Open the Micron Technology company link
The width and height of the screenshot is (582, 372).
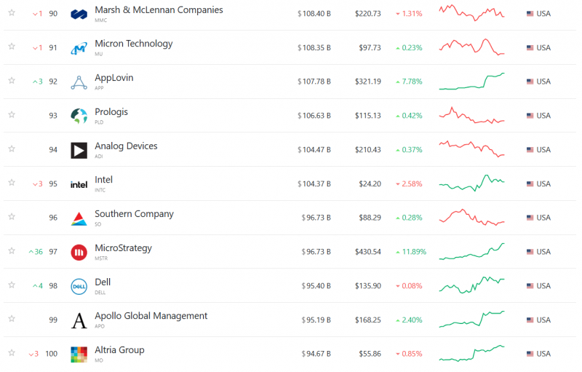pos(134,44)
